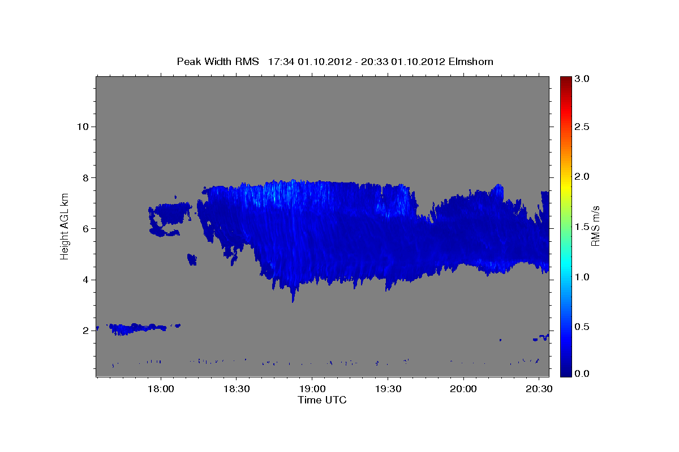Click the colorbar value 2.0
The height and width of the screenshot is (452, 679).
pyautogui.click(x=582, y=177)
